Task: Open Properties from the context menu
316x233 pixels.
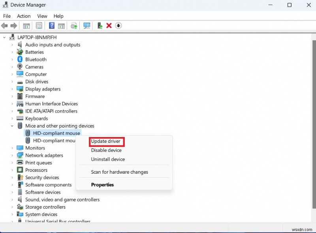Action: (102, 185)
